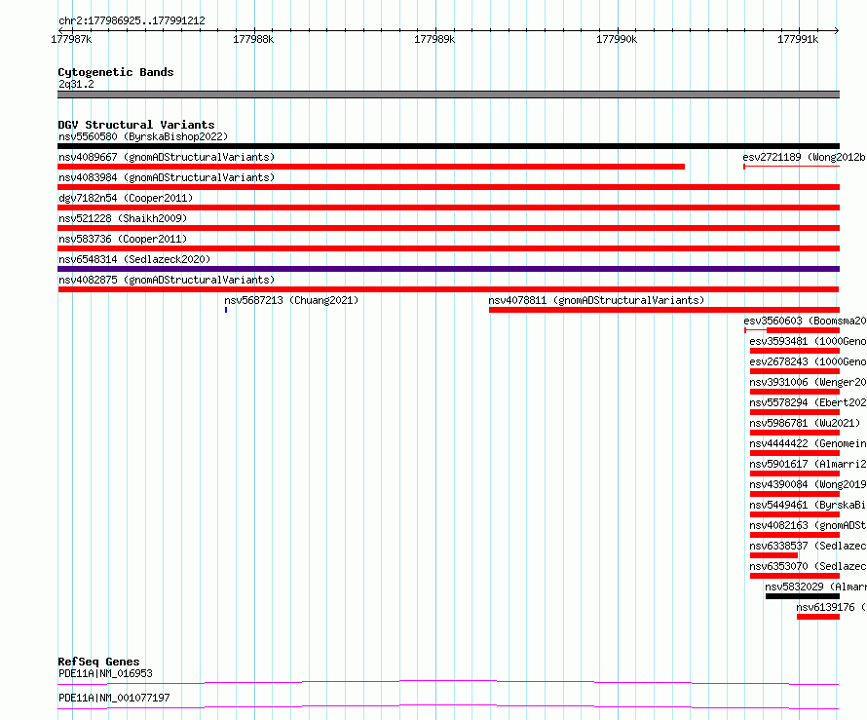Open the RefSeq Genes track heading

(x=98, y=662)
